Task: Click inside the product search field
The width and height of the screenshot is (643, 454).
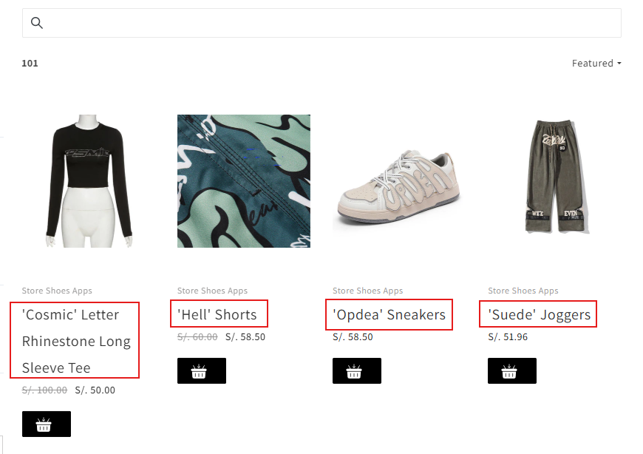Action: click(x=333, y=23)
